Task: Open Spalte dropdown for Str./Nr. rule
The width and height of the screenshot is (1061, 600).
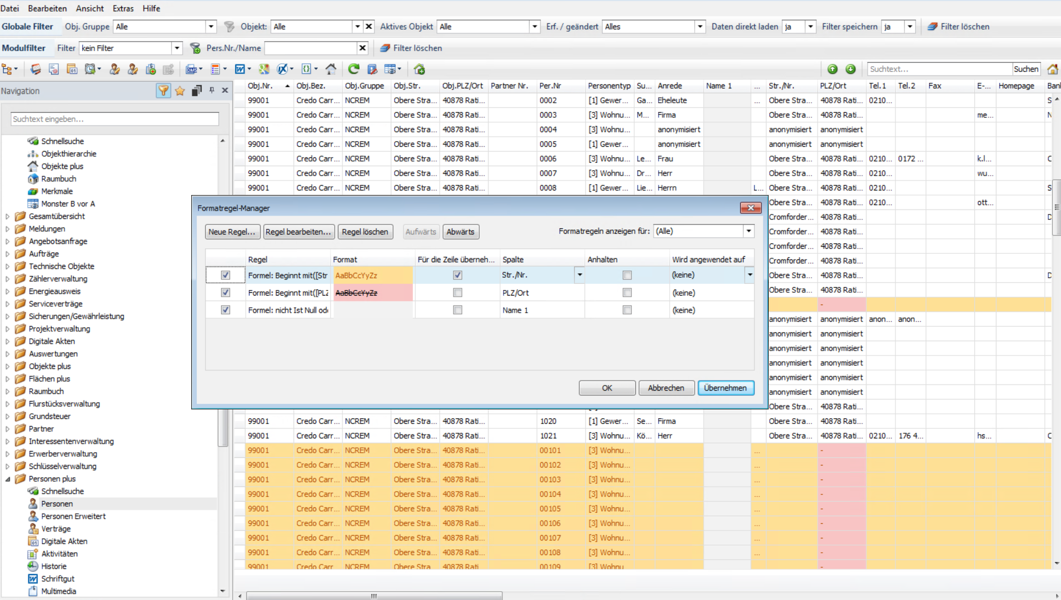Action: pos(579,275)
